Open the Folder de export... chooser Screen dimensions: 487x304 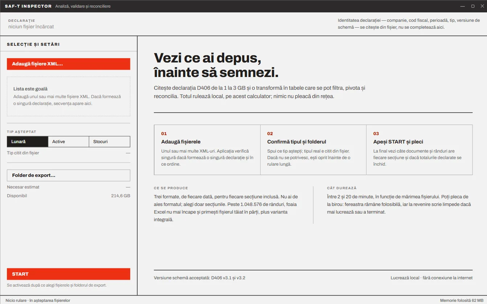[69, 175]
